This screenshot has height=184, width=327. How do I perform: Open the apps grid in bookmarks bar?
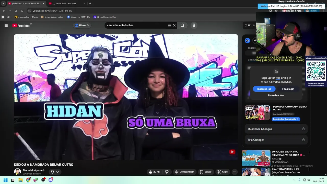8,17
